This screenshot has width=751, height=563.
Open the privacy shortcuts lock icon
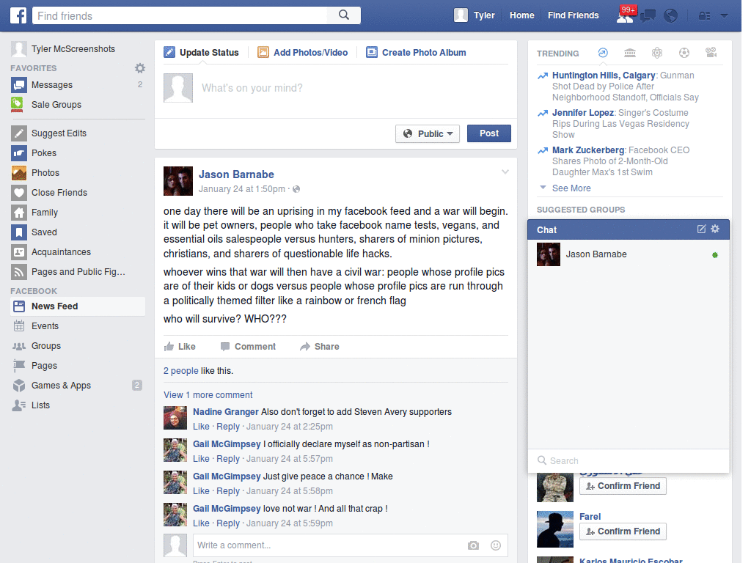point(704,16)
